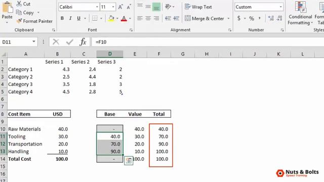Toggle Bottom Align
This screenshot has width=324, height=182.
[156, 7]
